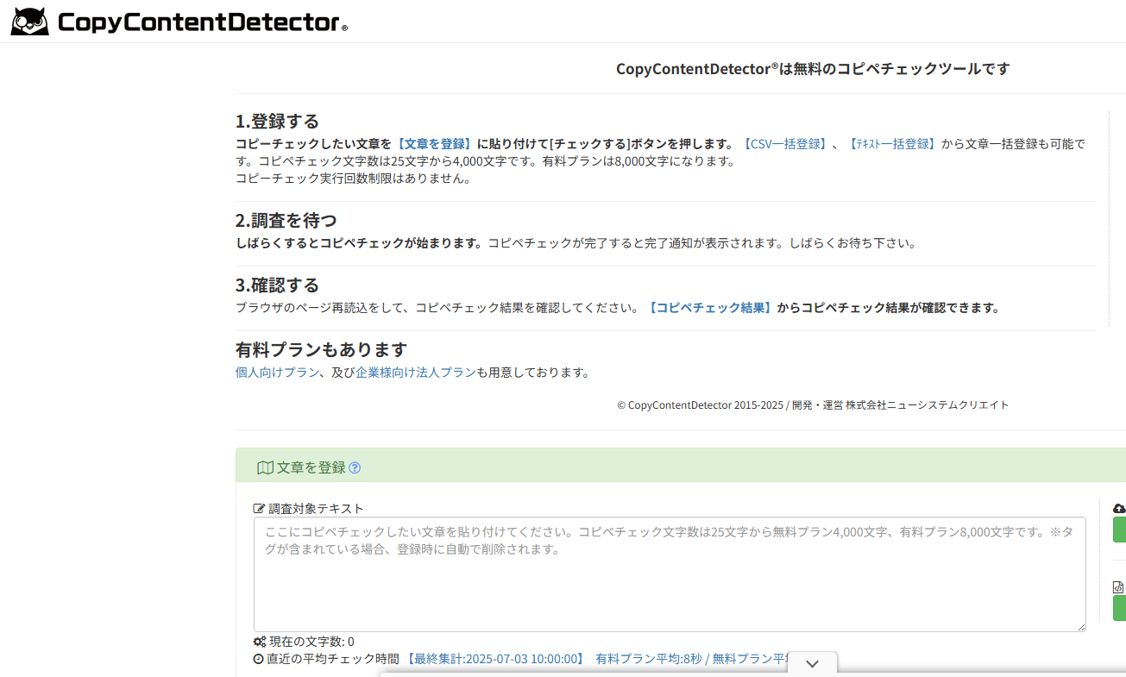Click the copyright line © CopyContentDetector 2015-2025
The height and width of the screenshot is (677, 1126).
coord(813,405)
